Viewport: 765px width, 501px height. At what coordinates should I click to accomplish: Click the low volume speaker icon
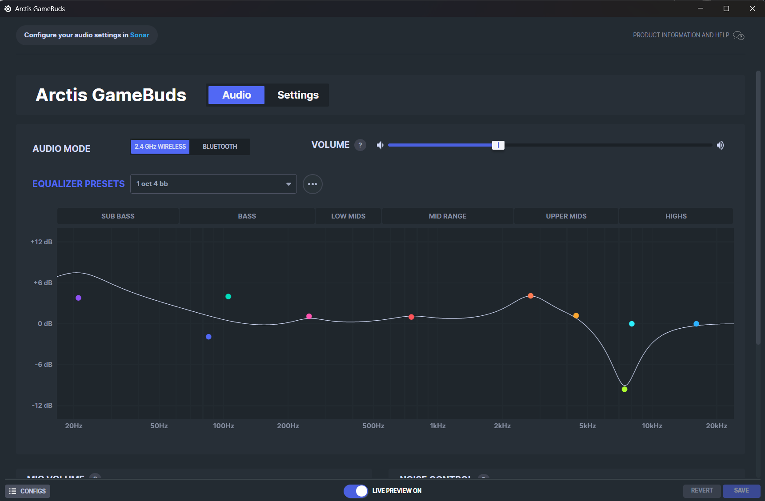coord(380,145)
